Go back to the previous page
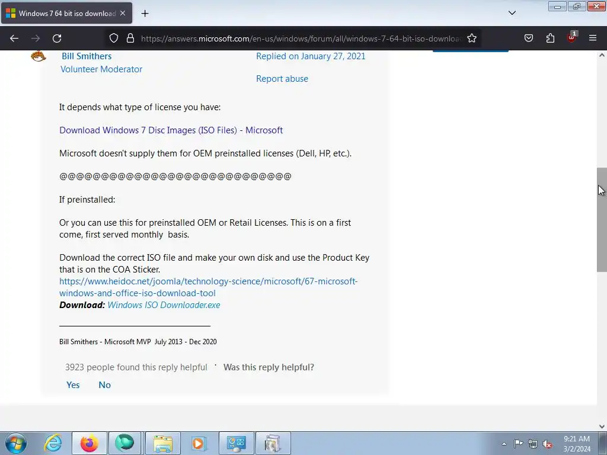Image resolution: width=607 pixels, height=455 pixels. pos(14,39)
